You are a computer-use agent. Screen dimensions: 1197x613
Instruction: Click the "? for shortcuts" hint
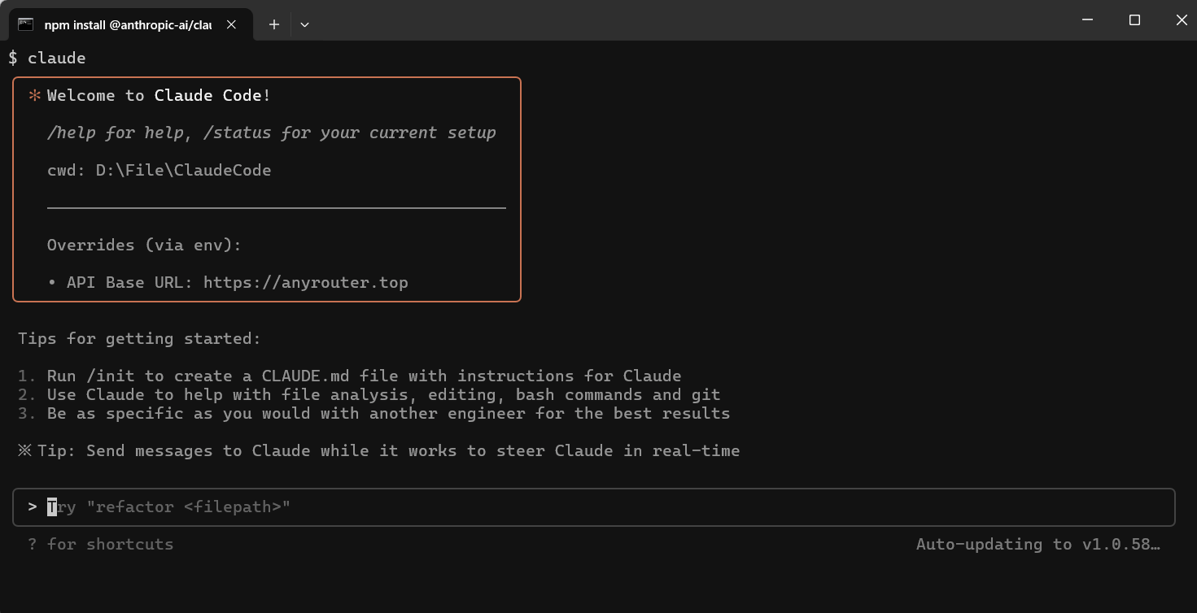click(x=101, y=544)
